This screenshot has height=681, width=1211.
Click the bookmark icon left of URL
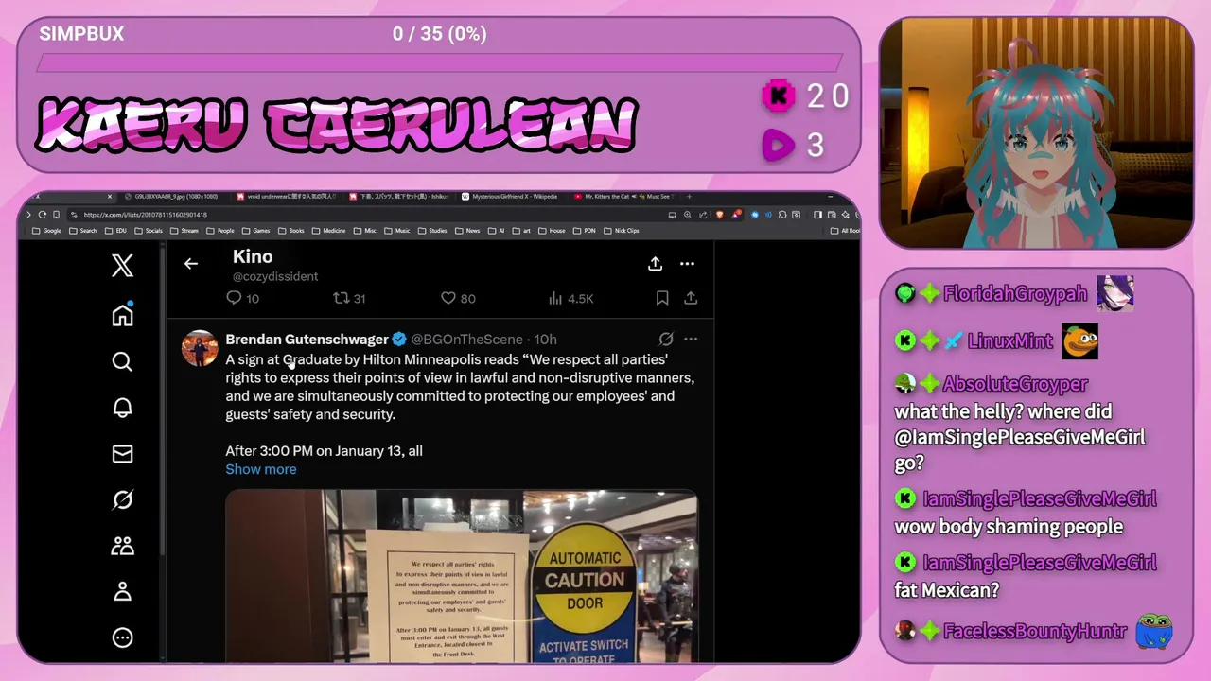(x=56, y=215)
